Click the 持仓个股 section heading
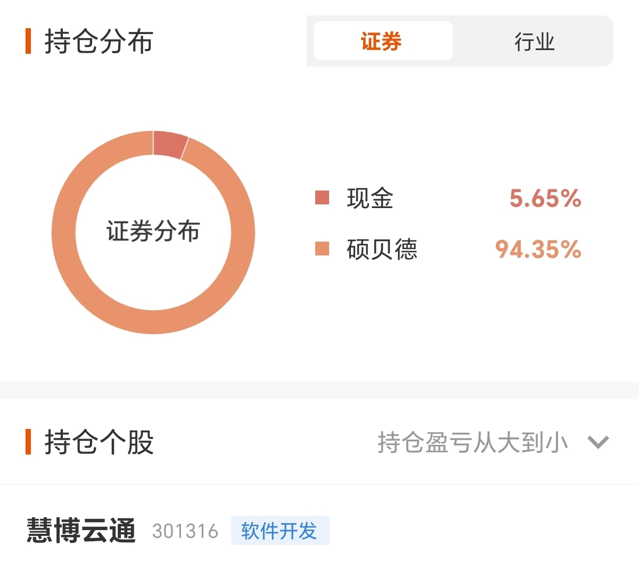Viewport: 639px width, 562px height. [99, 442]
